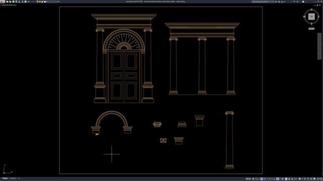Toggle highlighted annotation visibility icon

pyautogui.click(x=286, y=179)
